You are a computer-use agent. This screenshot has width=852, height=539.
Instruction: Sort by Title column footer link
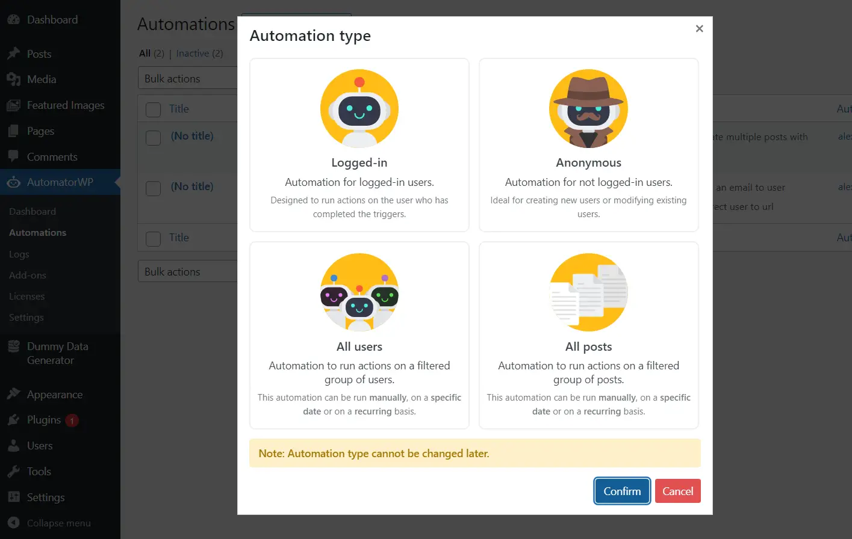(x=179, y=238)
